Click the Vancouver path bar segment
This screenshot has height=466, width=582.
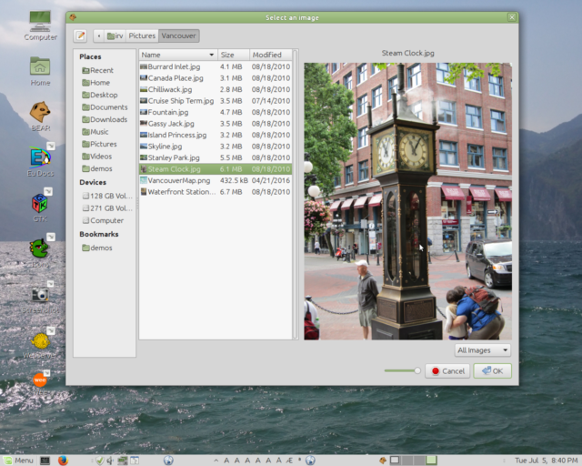[x=178, y=35]
